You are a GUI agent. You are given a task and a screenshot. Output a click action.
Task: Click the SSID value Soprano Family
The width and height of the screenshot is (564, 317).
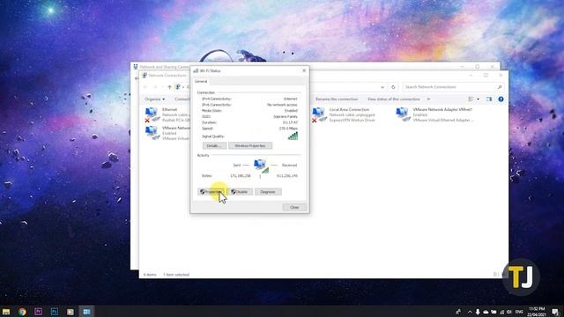286,116
